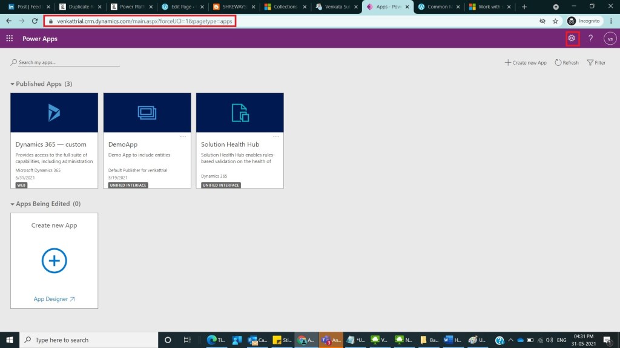
Task: Refresh the apps list
Action: (567, 63)
